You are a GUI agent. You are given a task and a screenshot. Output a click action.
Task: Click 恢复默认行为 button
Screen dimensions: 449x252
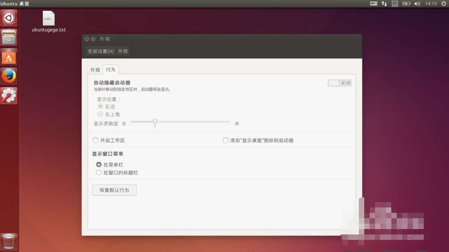click(x=114, y=190)
